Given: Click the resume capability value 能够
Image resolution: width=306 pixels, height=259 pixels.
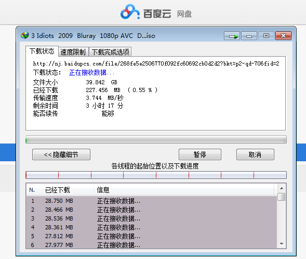Looking at the screenshot, I should click(108, 113).
